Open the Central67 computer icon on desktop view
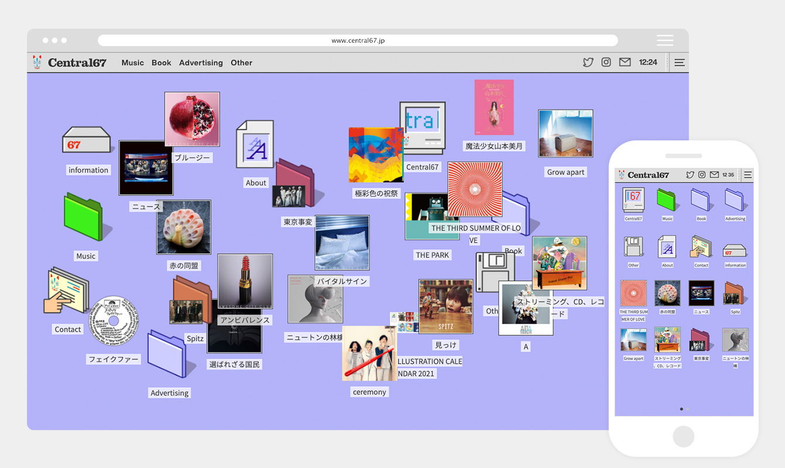785x468 pixels. tap(423, 128)
